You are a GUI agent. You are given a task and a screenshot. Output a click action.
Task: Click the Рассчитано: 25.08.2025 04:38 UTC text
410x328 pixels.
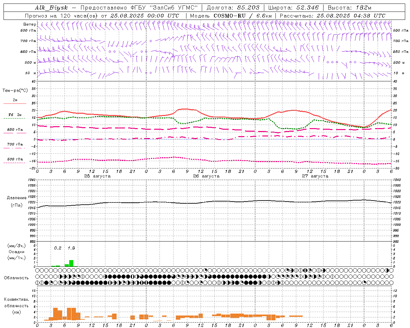[332, 16]
